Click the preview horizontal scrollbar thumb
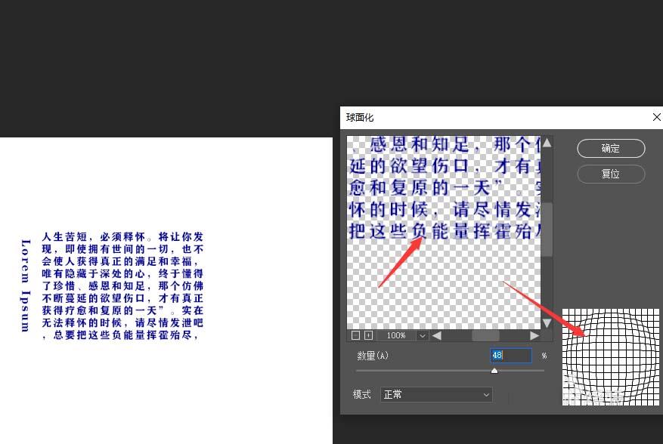The width and height of the screenshot is (663, 444). click(x=485, y=335)
